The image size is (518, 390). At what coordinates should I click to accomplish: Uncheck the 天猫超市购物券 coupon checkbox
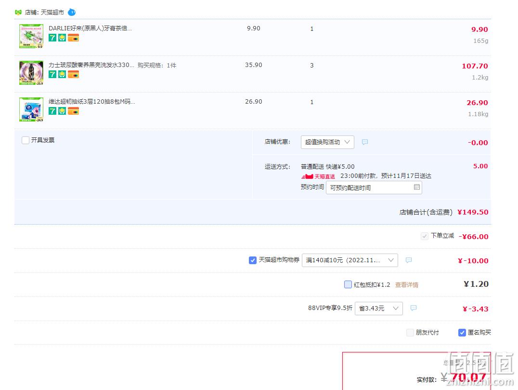click(x=253, y=260)
